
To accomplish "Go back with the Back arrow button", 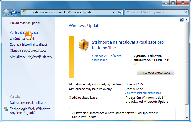I will pyautogui.click(x=6, y=12).
